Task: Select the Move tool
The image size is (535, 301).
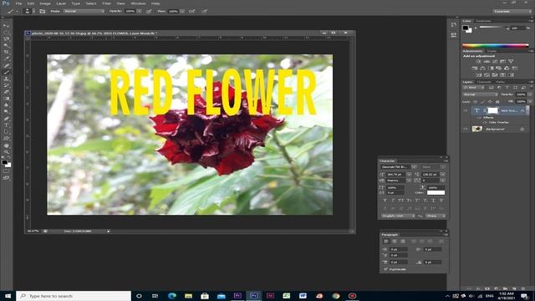Action: pyautogui.click(x=6, y=26)
